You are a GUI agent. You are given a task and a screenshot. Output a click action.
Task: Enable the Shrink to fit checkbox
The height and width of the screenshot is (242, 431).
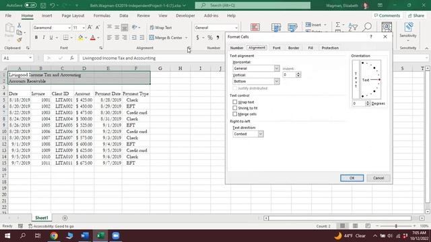[x=235, y=108]
